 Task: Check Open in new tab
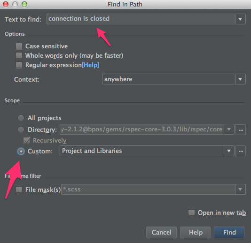click(x=191, y=213)
